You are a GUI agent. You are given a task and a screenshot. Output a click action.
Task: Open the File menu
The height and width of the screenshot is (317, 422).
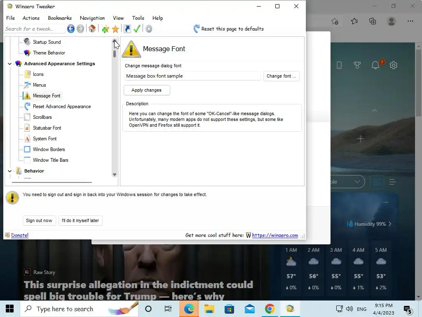pos(10,18)
